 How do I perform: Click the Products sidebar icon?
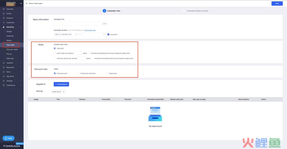(x=4, y=18)
